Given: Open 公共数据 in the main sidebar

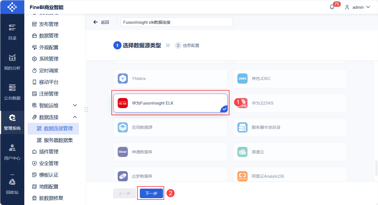Looking at the screenshot, I should [12, 92].
